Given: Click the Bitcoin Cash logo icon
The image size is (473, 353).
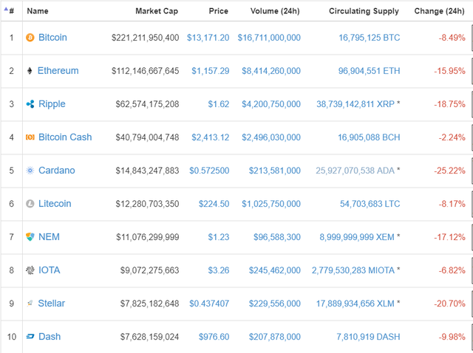Looking at the screenshot, I should coord(30,137).
